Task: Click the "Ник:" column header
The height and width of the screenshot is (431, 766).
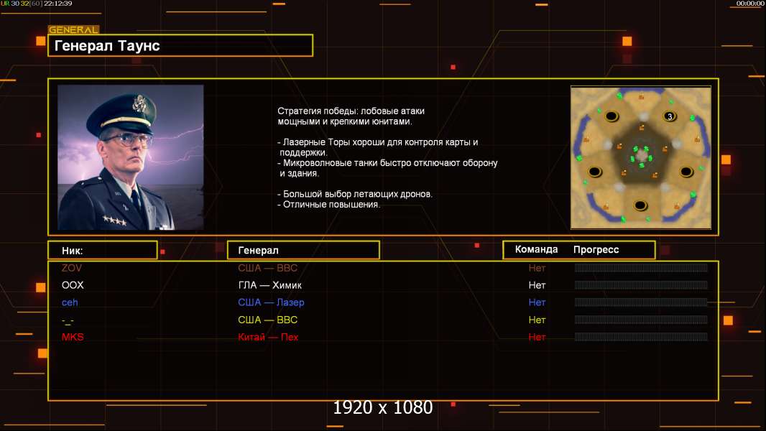Action: (x=103, y=251)
